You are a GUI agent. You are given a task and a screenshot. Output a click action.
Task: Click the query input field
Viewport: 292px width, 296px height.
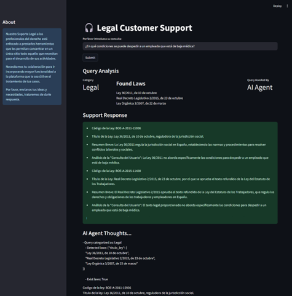pyautogui.click(x=180, y=46)
